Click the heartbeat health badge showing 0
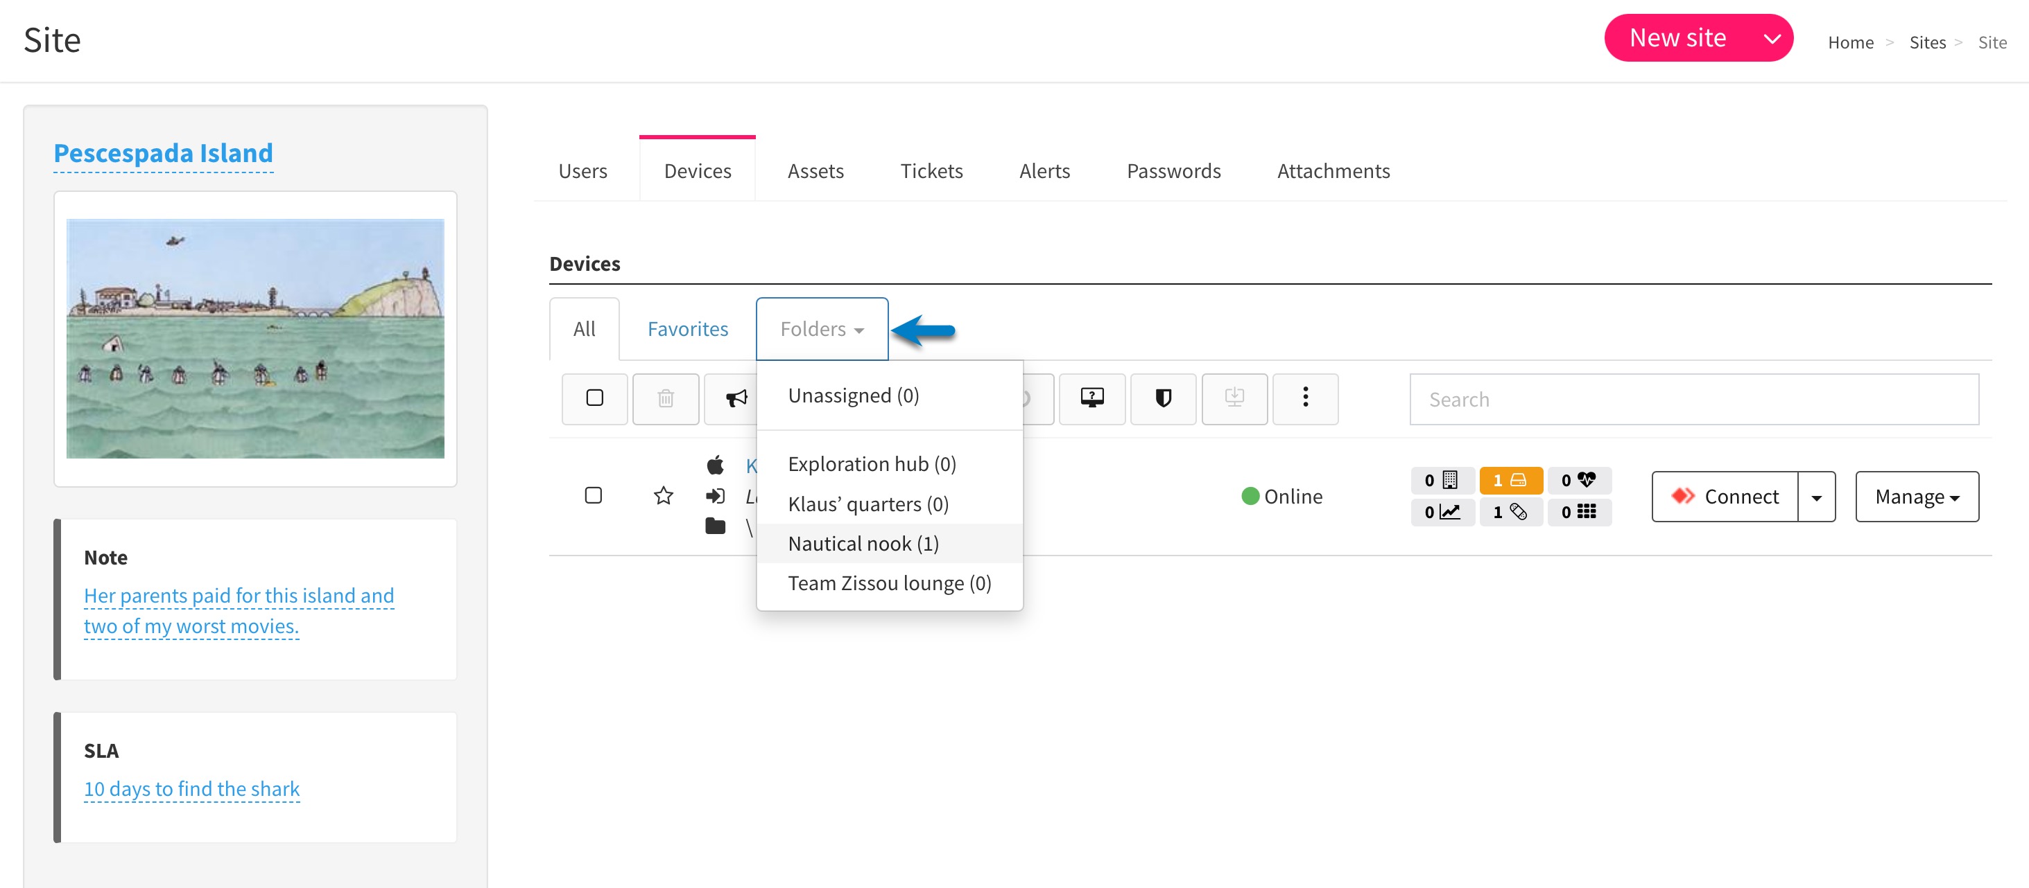2029x888 pixels. 1580,480
